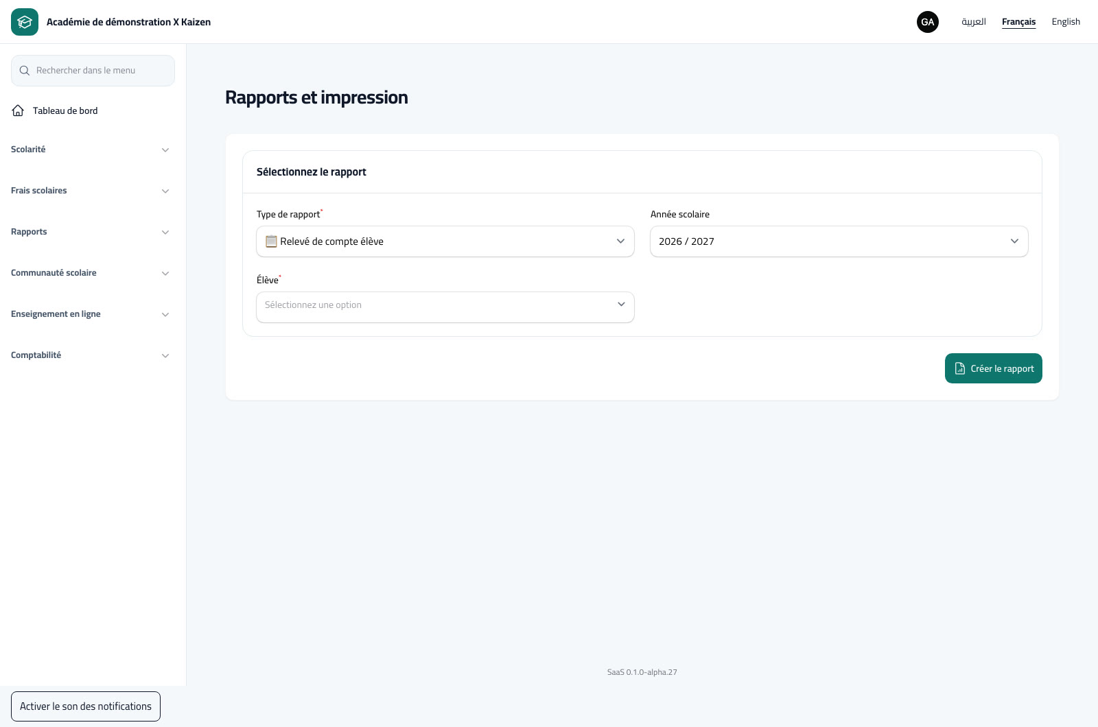Open the GA user avatar menu
This screenshot has height=727, width=1098.
click(928, 22)
